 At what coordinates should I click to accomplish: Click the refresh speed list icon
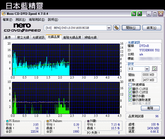click(154, 69)
